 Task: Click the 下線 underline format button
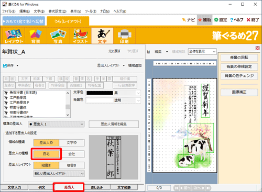coord(49,78)
